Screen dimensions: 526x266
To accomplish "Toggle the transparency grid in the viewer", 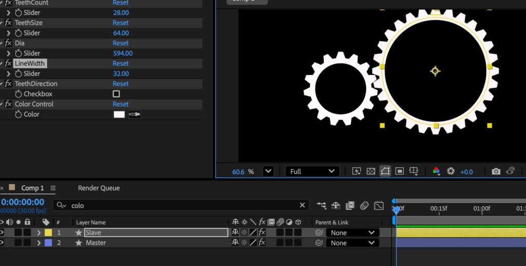I will [x=370, y=171].
